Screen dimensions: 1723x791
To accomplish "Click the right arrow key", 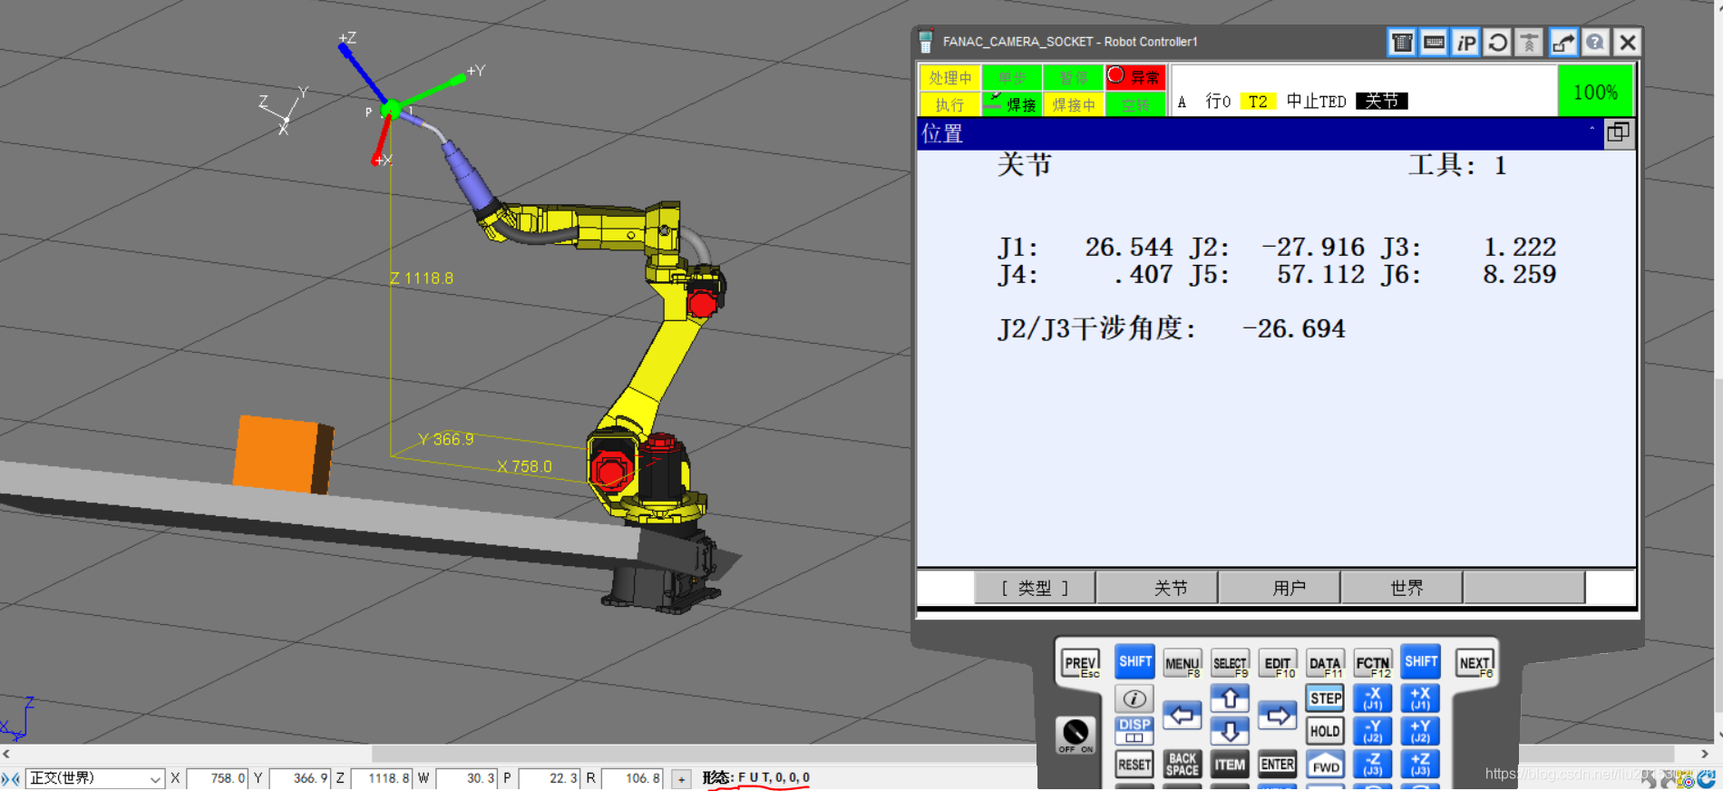I will (1277, 715).
